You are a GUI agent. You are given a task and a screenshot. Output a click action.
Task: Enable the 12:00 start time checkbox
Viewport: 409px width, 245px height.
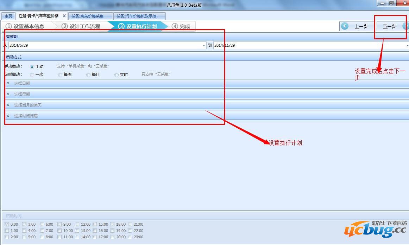[x=77, y=224]
